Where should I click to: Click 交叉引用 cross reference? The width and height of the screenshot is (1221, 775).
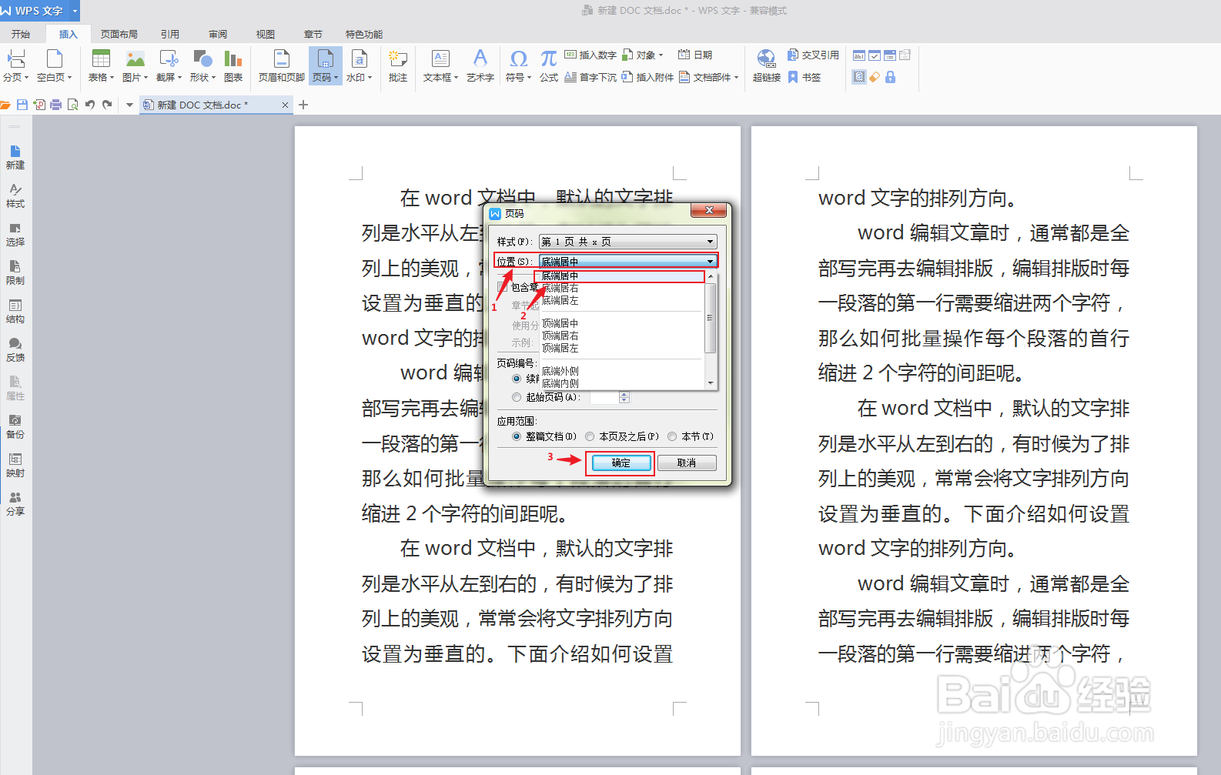813,55
